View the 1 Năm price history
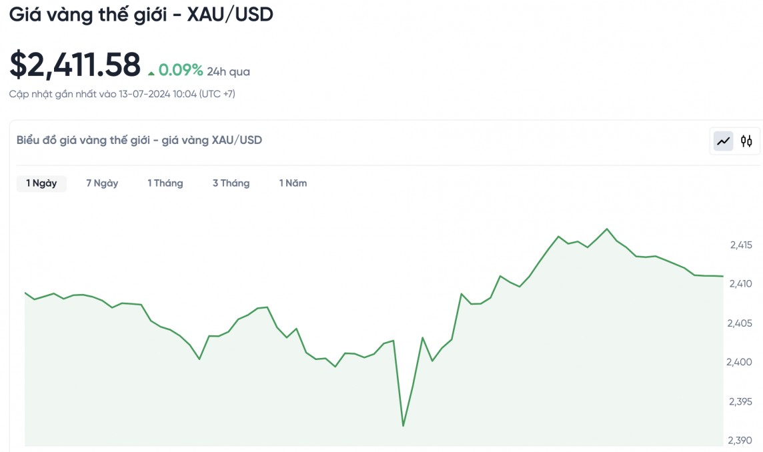This screenshot has width=763, height=452. (293, 183)
